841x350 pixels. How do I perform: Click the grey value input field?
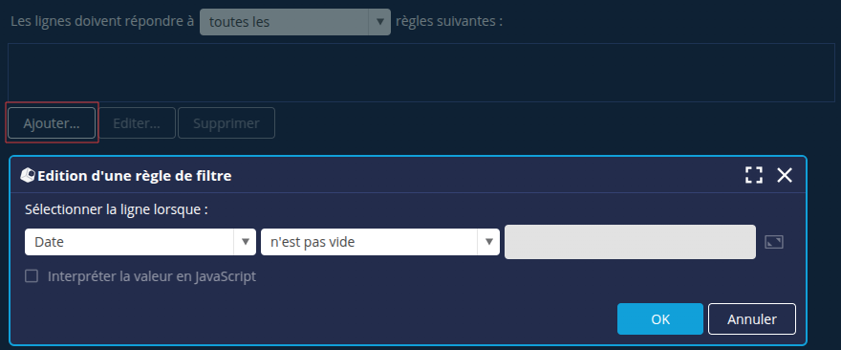(x=630, y=242)
